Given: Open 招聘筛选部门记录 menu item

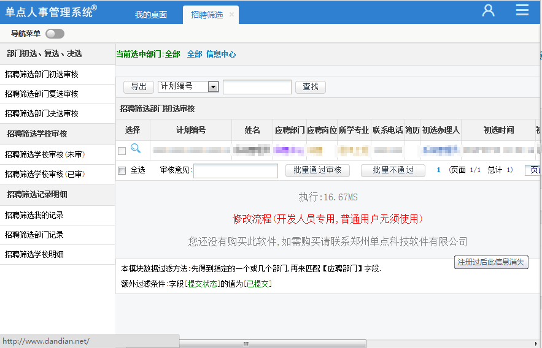Looking at the screenshot, I should pos(57,235).
